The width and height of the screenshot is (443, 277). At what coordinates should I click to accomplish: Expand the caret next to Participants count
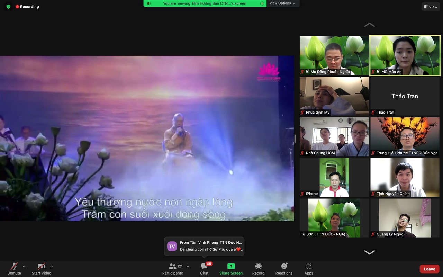pos(188,267)
